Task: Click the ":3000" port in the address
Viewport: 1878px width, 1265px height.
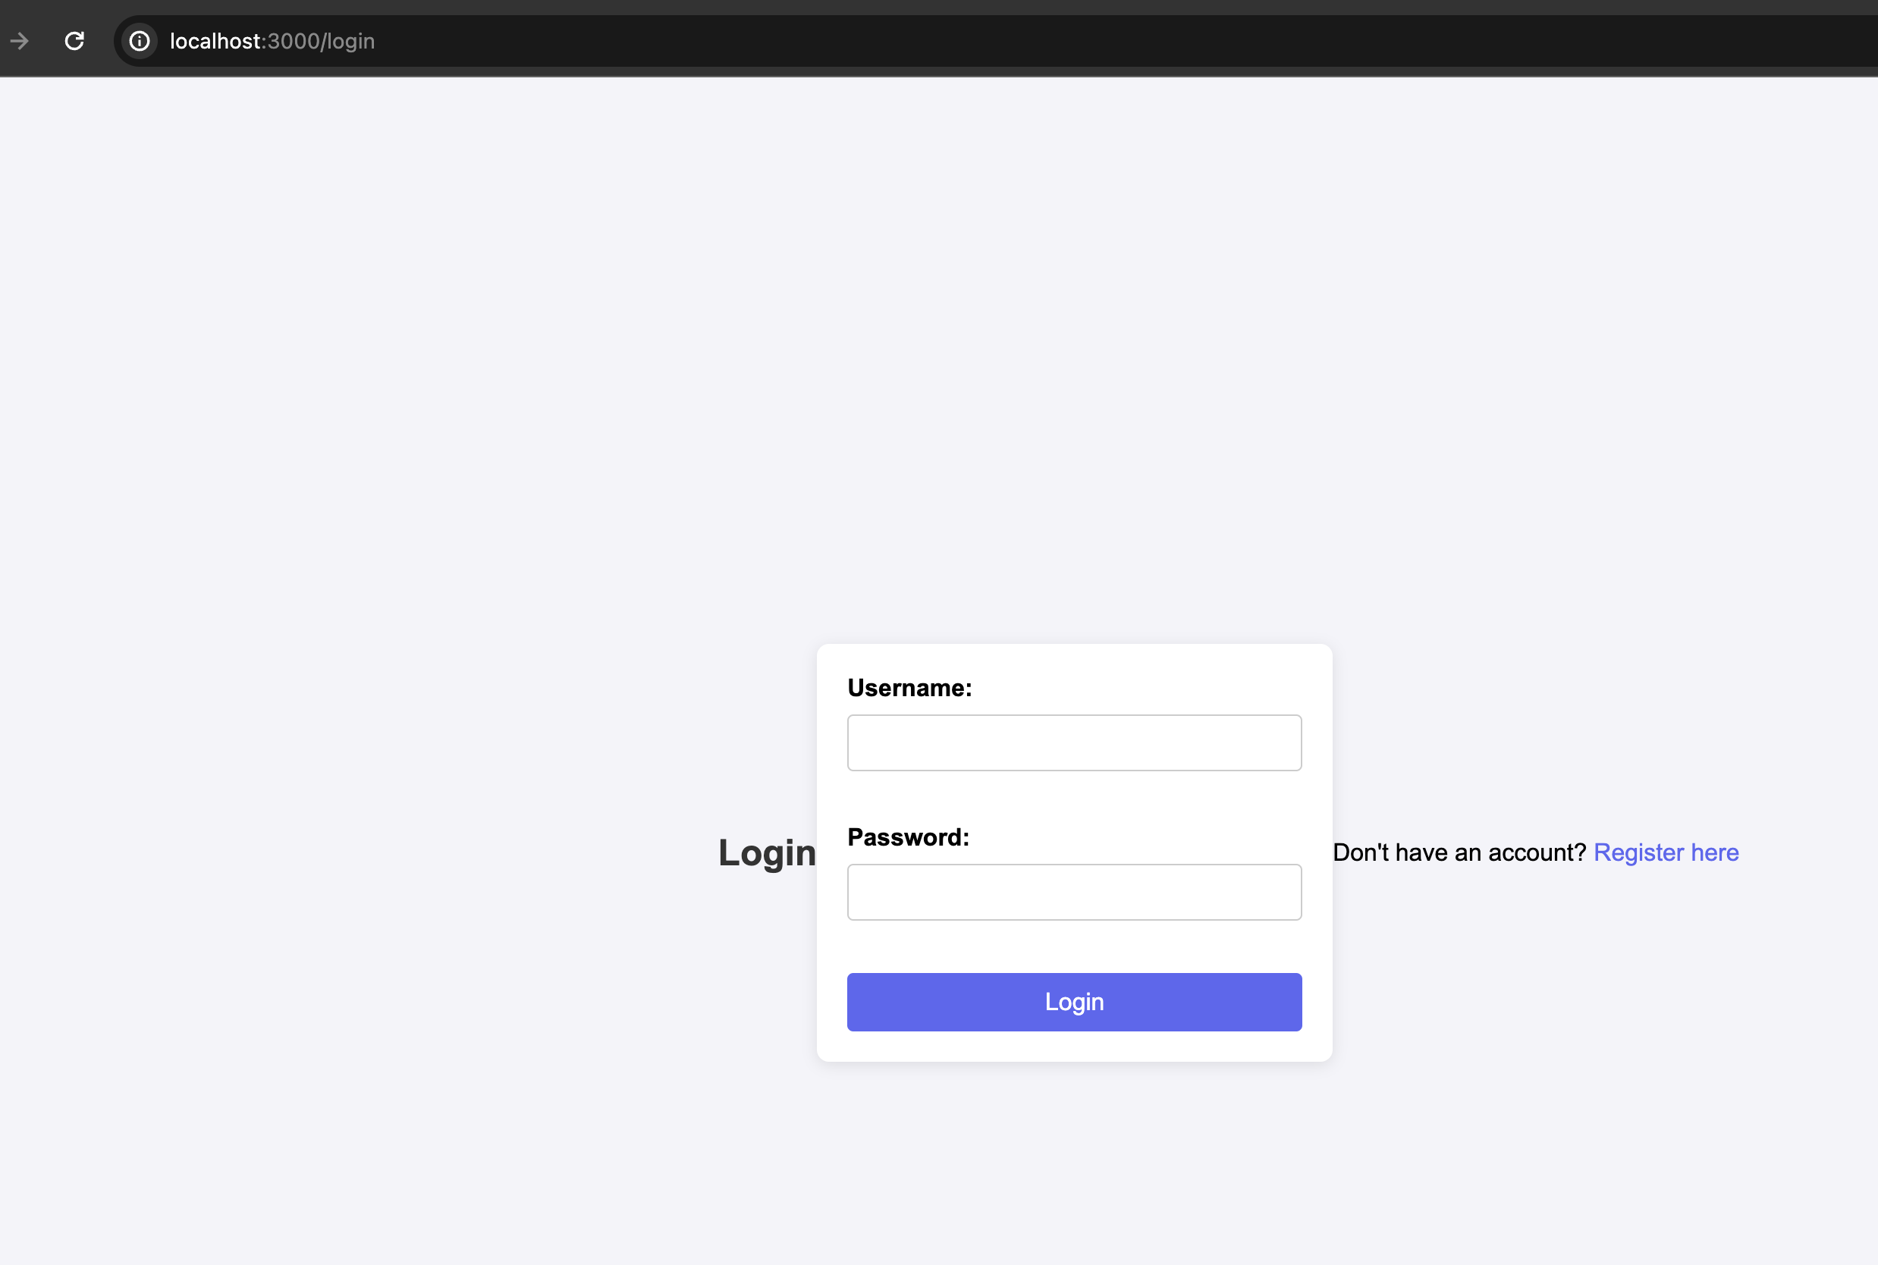Action: 290,40
